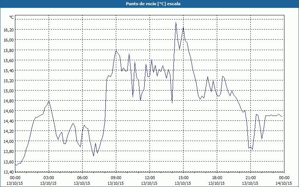Image resolution: width=299 pixels, height=187 pixels.
Task: Click the 18:00 time label
Action: tap(217, 178)
